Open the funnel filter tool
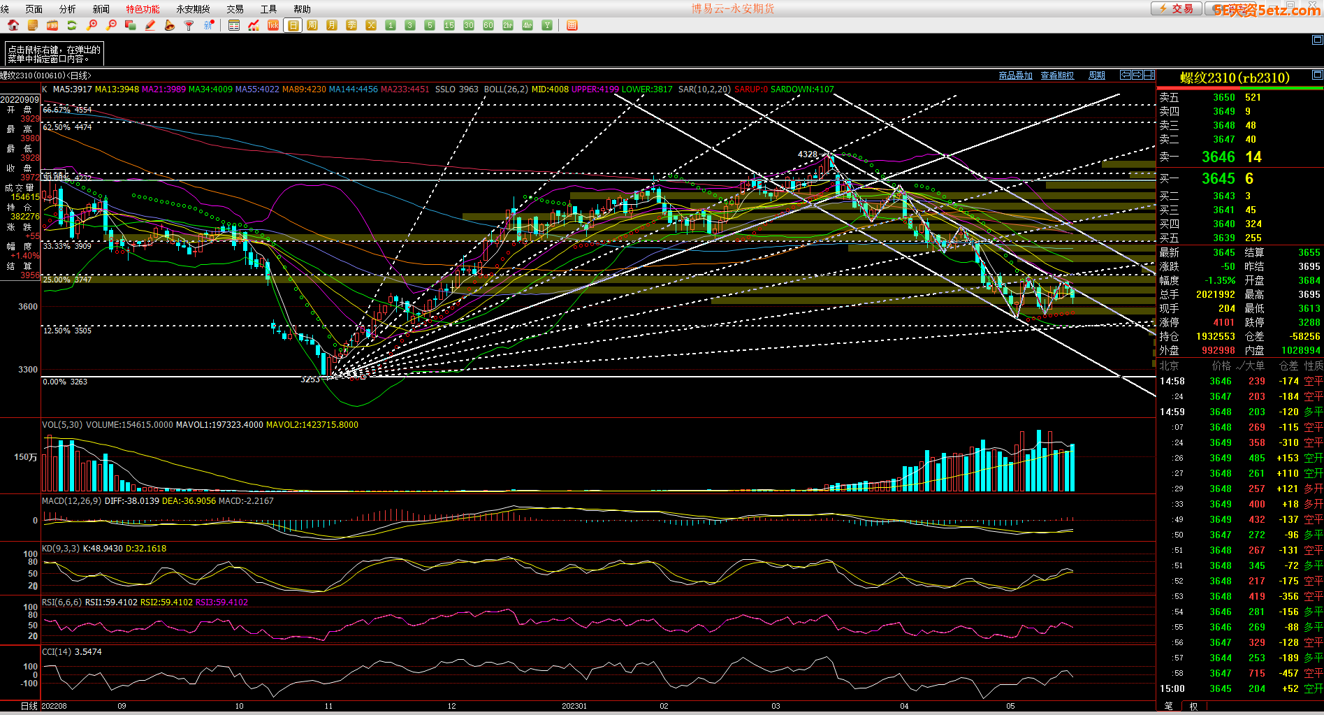Image resolution: width=1324 pixels, height=715 pixels. (189, 25)
